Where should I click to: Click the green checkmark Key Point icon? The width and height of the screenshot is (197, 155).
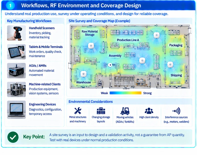13,137
